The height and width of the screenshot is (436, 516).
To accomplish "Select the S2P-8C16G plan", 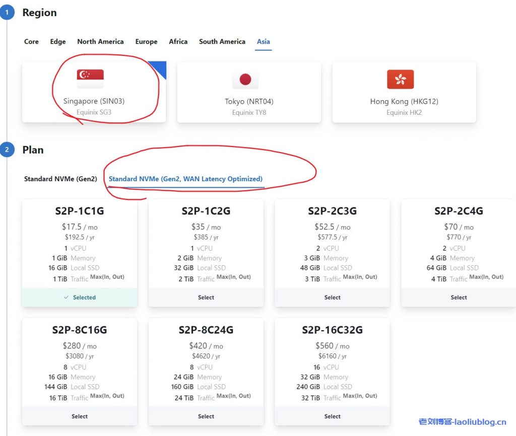I will click(79, 416).
